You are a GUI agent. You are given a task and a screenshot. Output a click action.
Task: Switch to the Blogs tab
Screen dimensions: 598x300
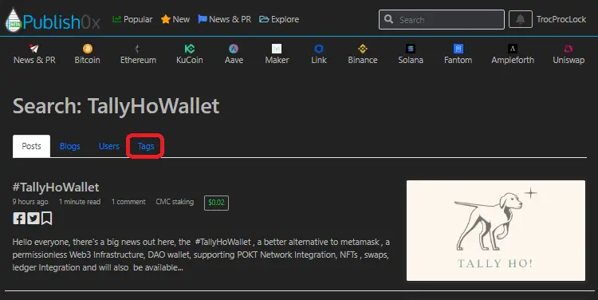point(70,146)
